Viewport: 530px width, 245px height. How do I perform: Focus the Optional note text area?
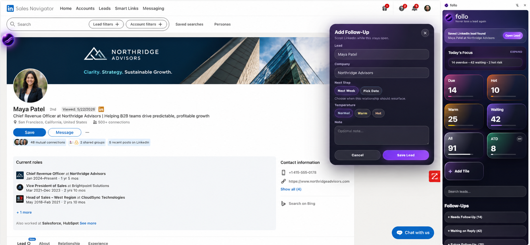382,135
